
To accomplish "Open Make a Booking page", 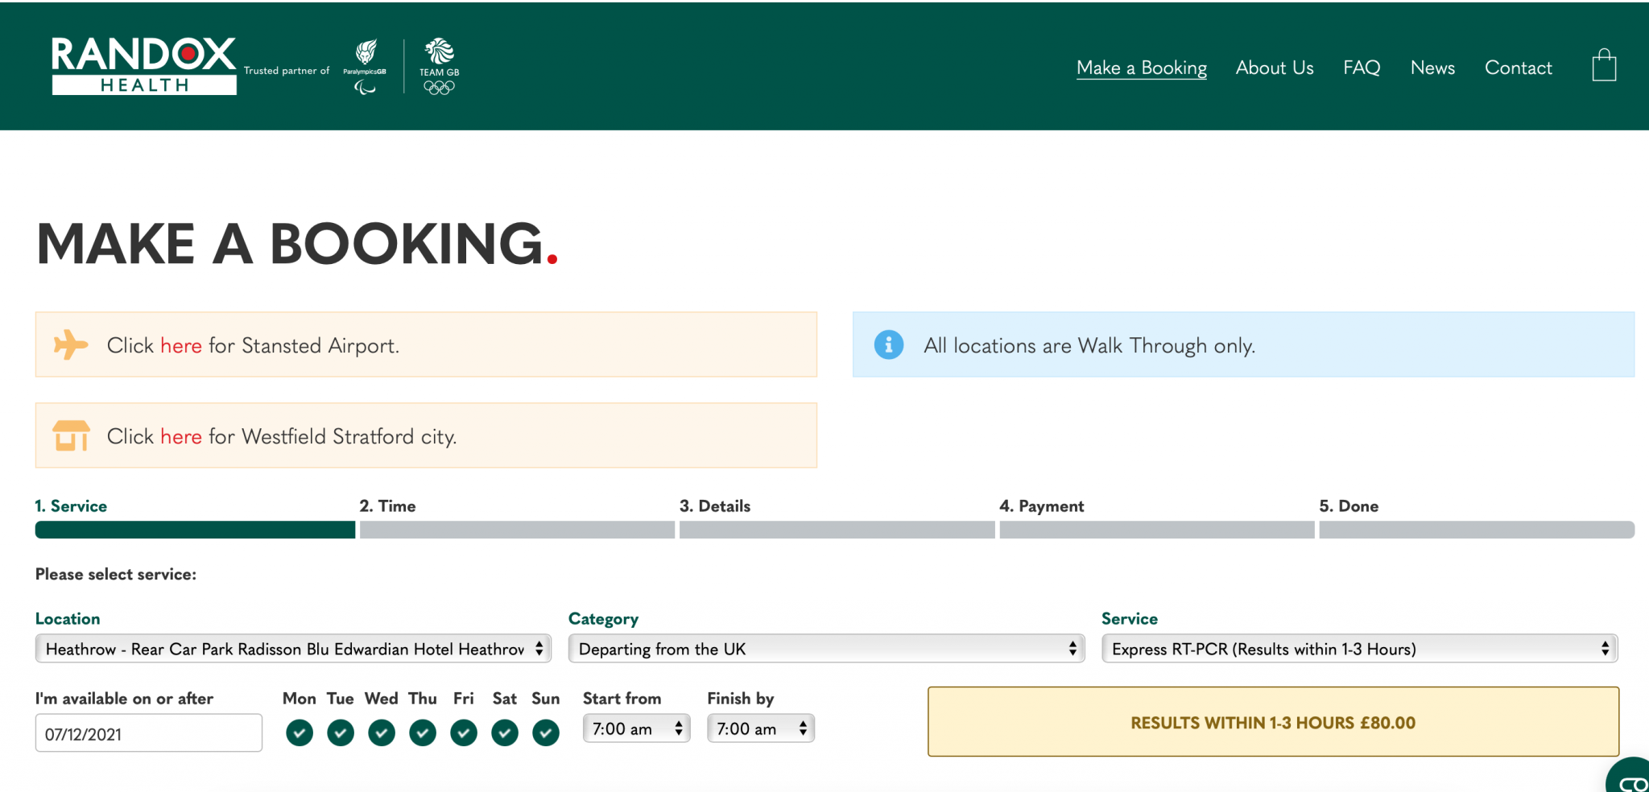I will [x=1142, y=68].
